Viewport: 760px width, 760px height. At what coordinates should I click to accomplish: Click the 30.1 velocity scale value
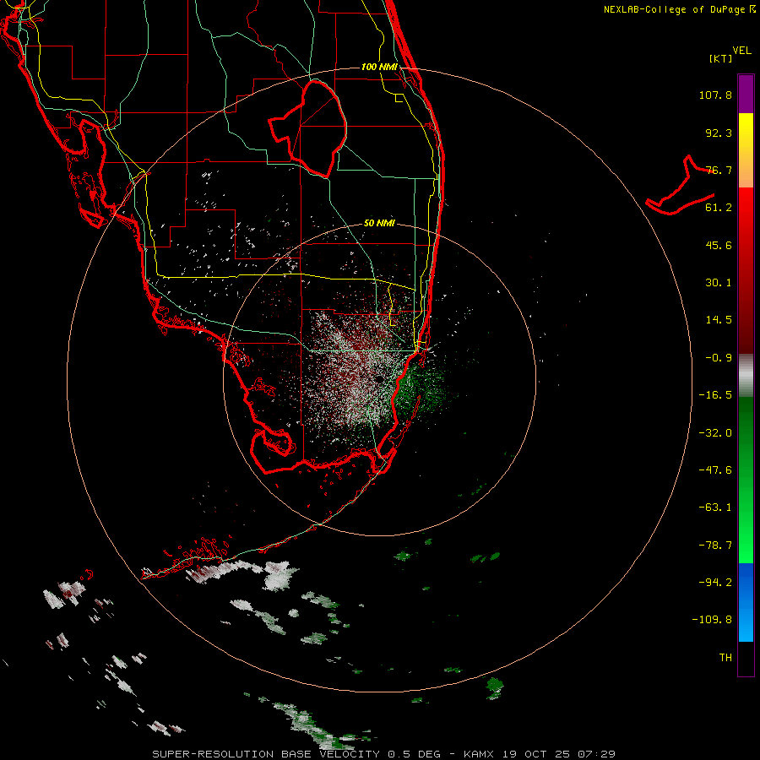(719, 283)
